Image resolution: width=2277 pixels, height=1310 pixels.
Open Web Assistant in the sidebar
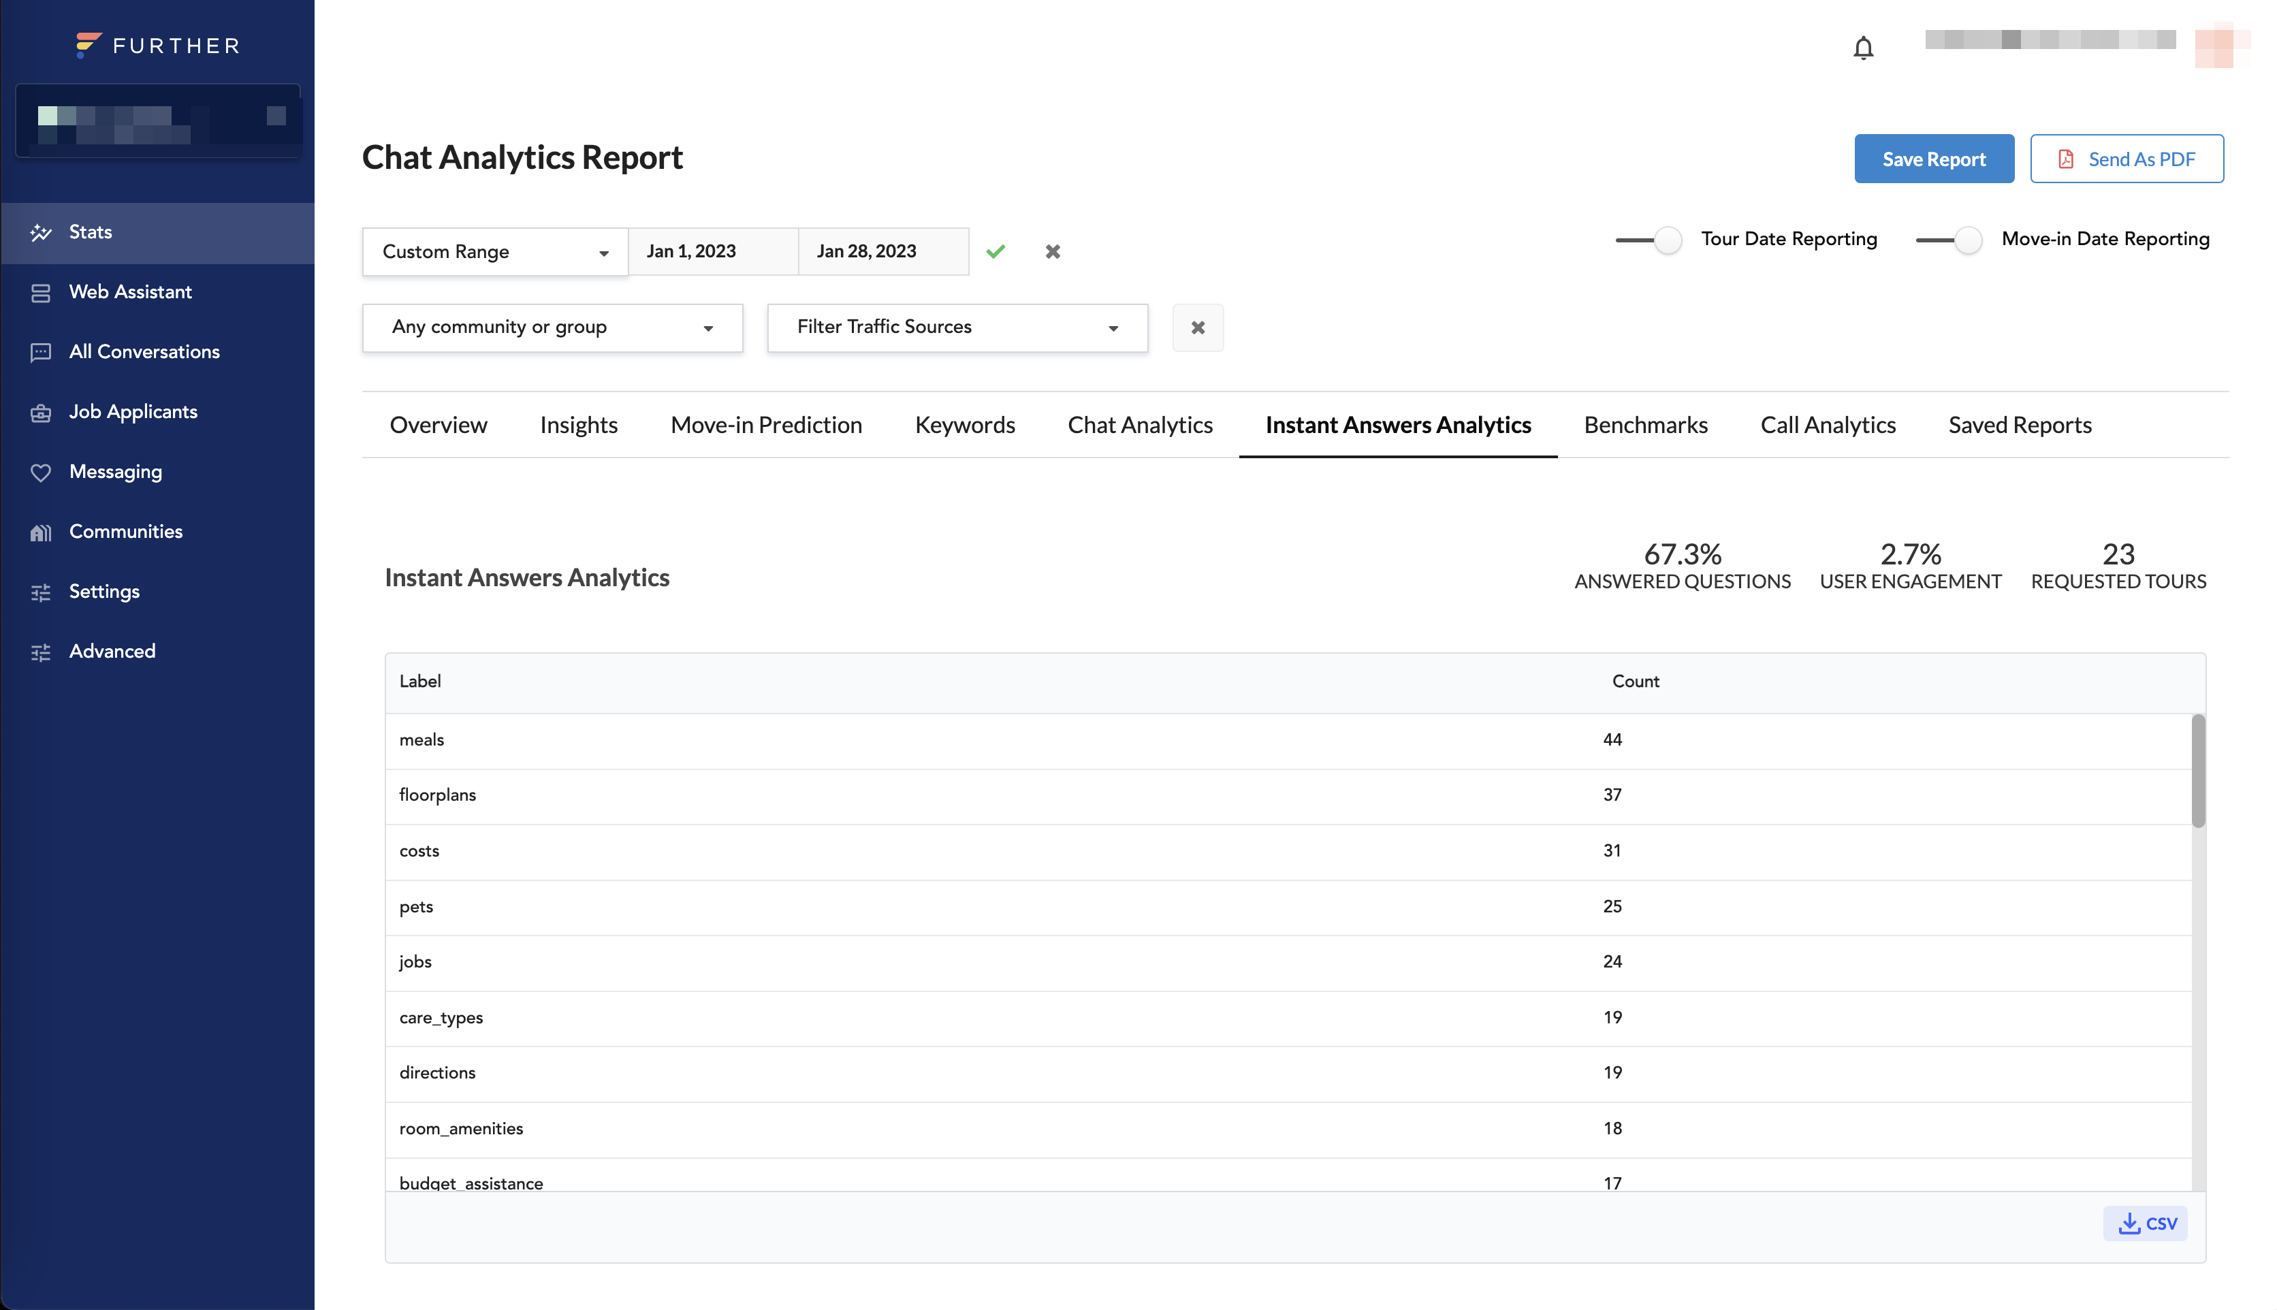pos(157,292)
